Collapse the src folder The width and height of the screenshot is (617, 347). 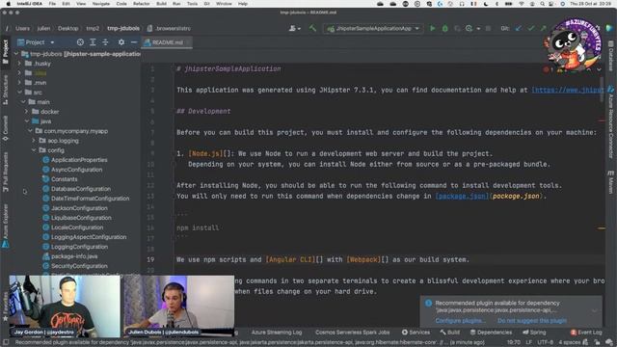tap(19, 93)
